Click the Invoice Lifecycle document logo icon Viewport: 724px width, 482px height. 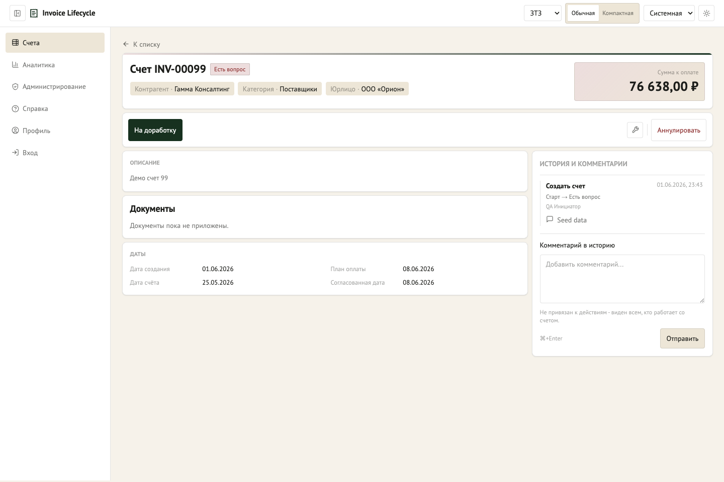tap(34, 13)
